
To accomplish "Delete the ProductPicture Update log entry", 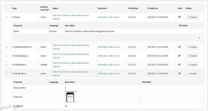I will 192,65.
